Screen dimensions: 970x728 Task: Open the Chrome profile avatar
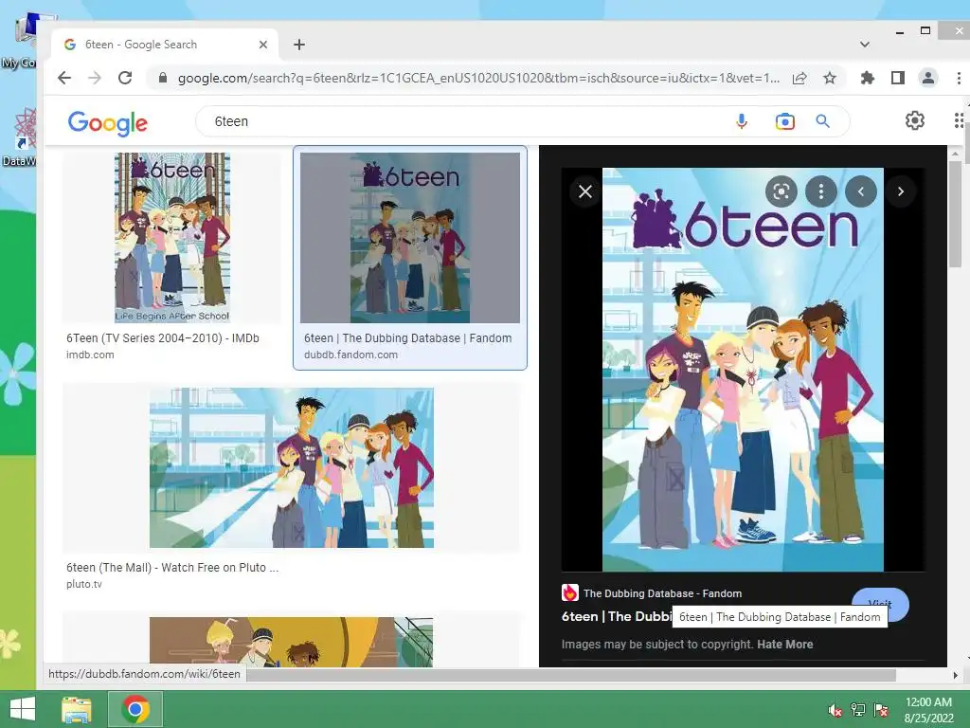click(x=928, y=78)
